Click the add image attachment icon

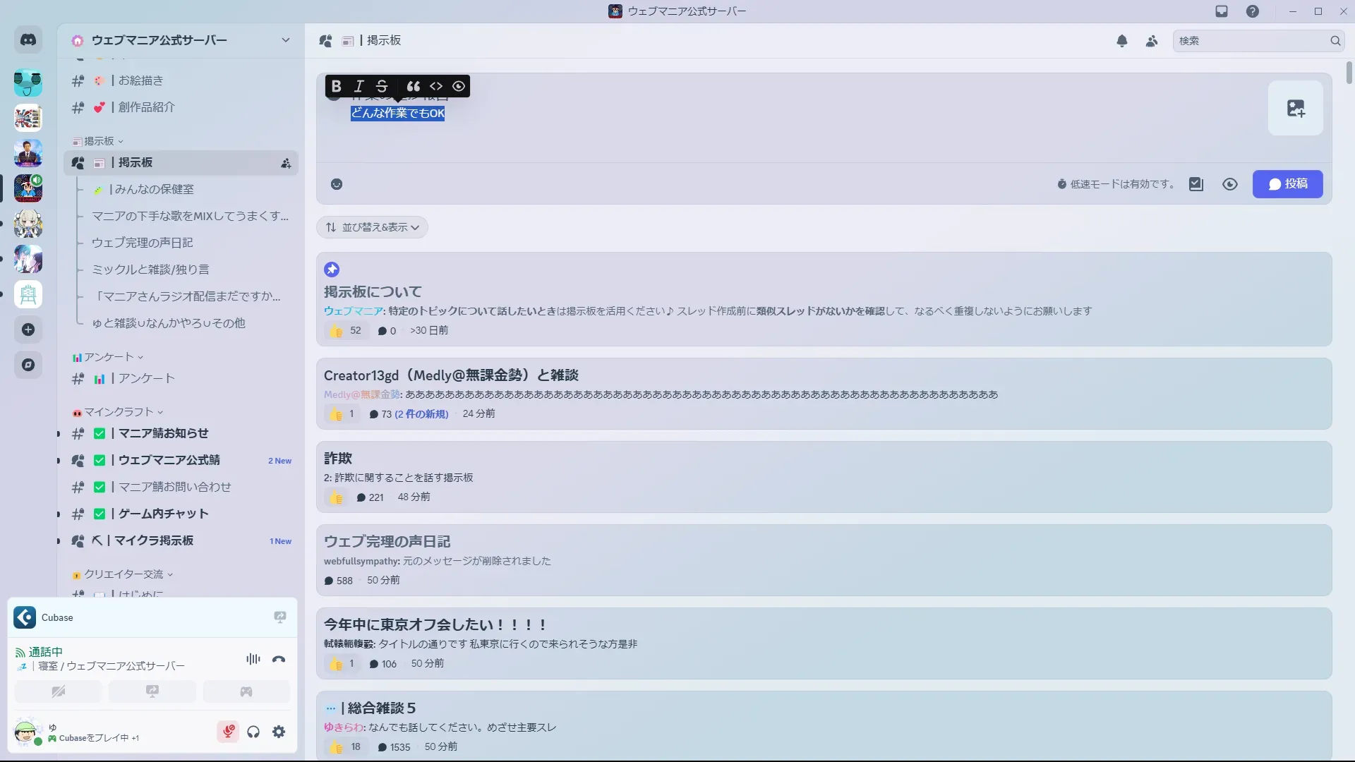pos(1295,108)
